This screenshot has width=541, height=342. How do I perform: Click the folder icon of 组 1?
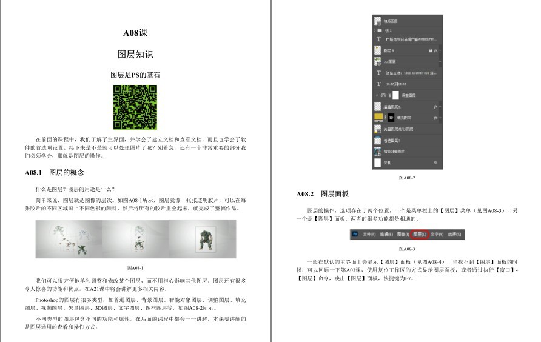pos(380,30)
